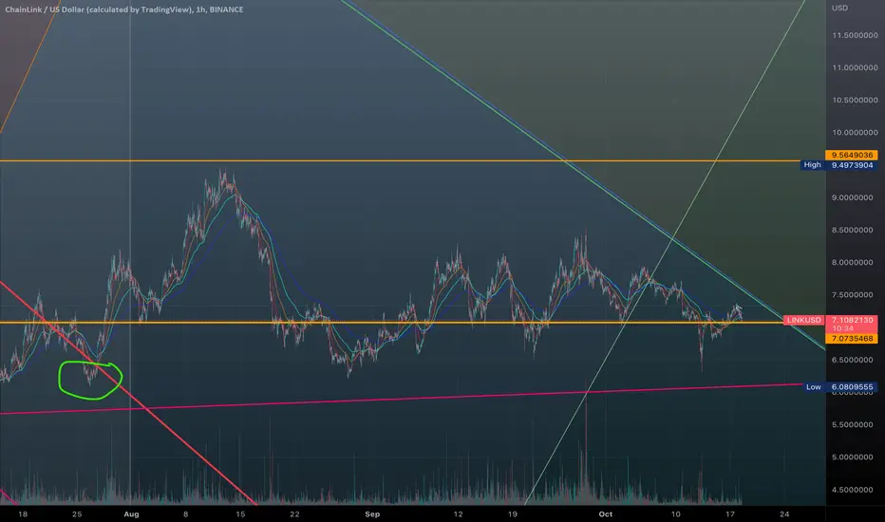885x522 pixels.
Task: Click the 24 date on time axis
Action: (784, 514)
